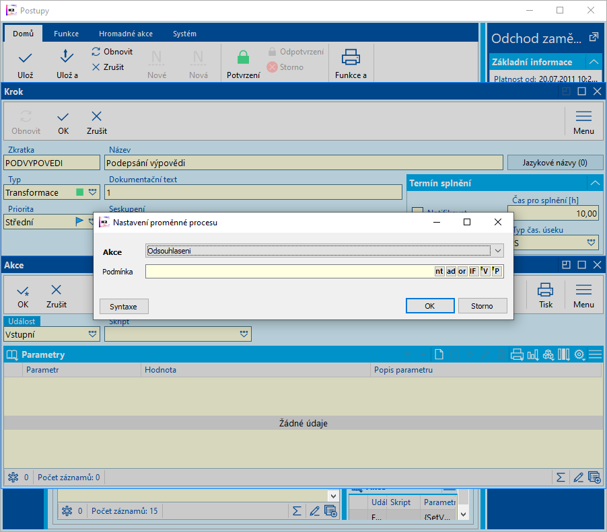
Task: Click the 'ad' operator button in Podmínka
Action: pos(451,271)
